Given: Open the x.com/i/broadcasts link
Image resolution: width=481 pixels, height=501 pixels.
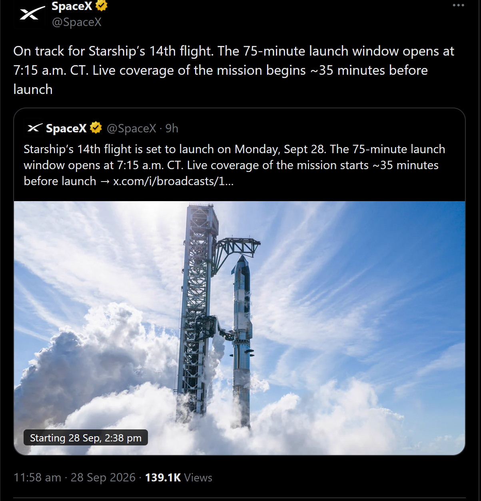Looking at the screenshot, I should click(174, 181).
